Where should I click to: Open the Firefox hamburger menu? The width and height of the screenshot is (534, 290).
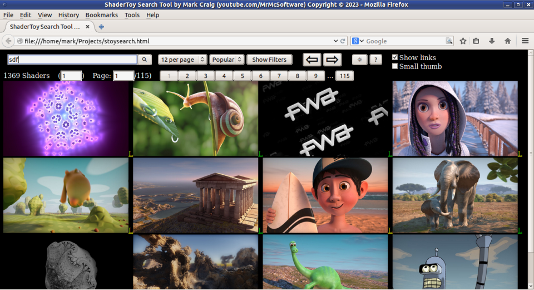(525, 41)
